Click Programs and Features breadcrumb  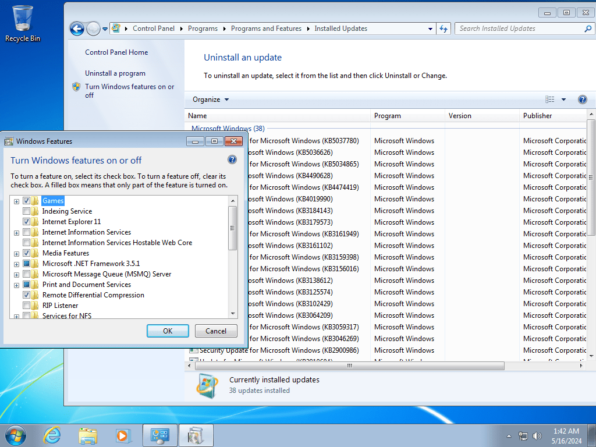pyautogui.click(x=266, y=29)
